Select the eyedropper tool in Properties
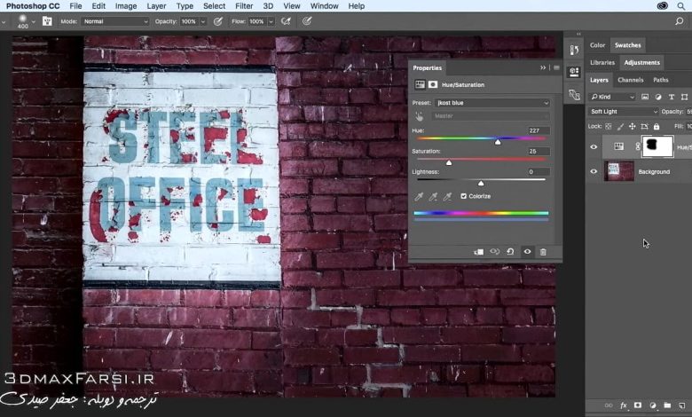 click(419, 196)
